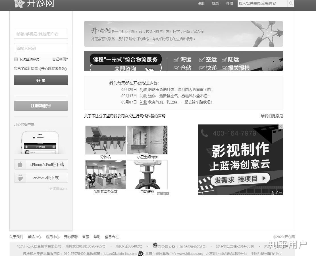Click iPhone/iPad版下载 button
This screenshot has width=316, height=256.
point(41,164)
